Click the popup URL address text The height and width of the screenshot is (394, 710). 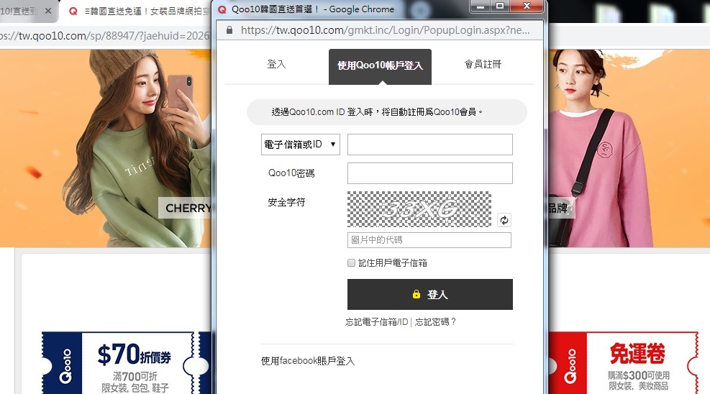coord(385,30)
